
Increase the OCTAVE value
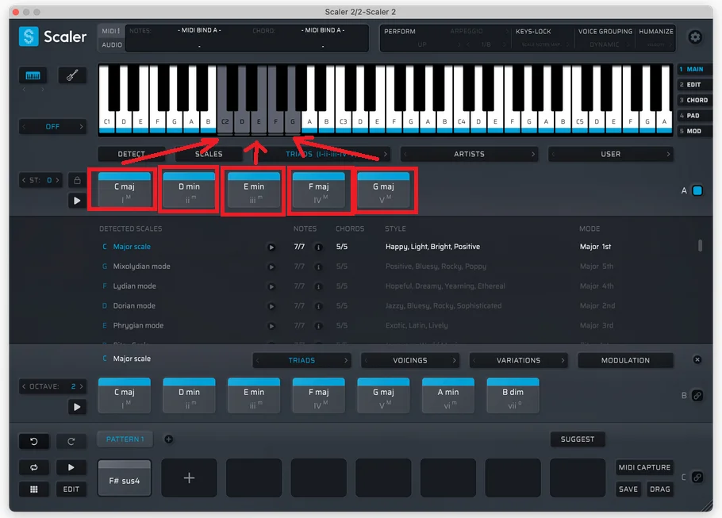point(82,386)
